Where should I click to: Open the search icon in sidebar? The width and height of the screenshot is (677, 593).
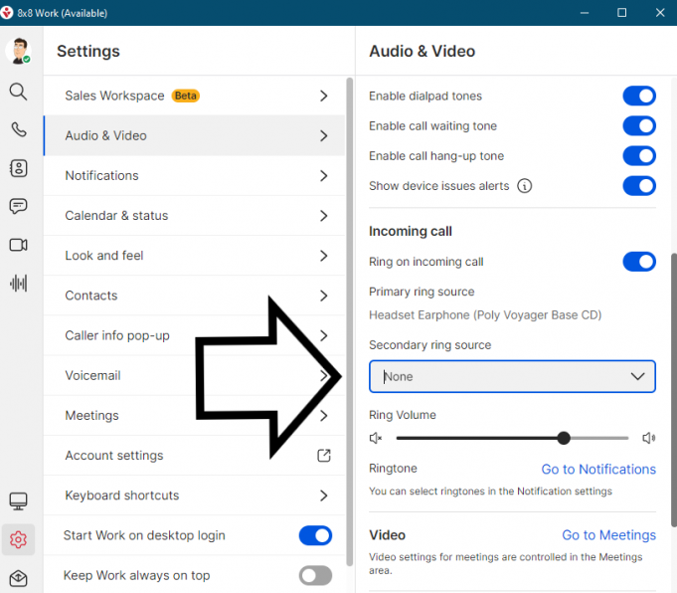pos(18,92)
